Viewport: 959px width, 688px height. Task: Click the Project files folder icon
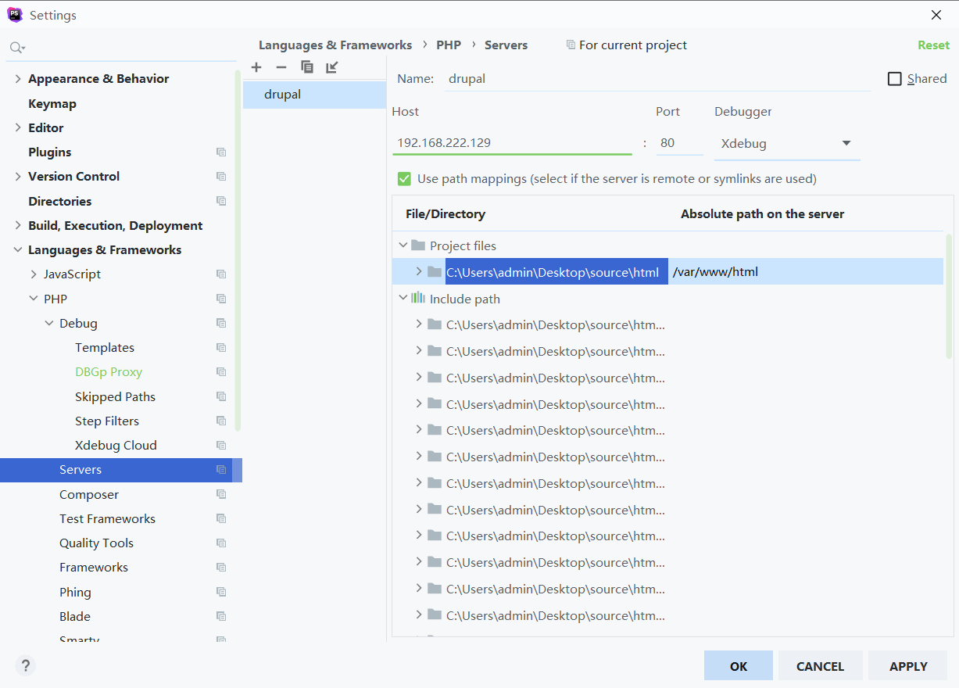click(x=418, y=245)
